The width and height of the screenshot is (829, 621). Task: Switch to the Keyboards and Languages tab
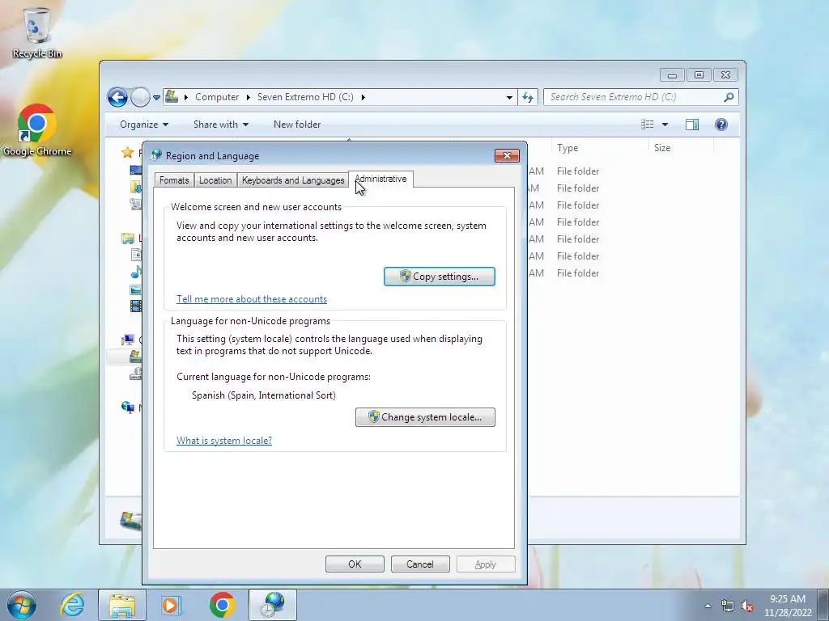point(293,180)
